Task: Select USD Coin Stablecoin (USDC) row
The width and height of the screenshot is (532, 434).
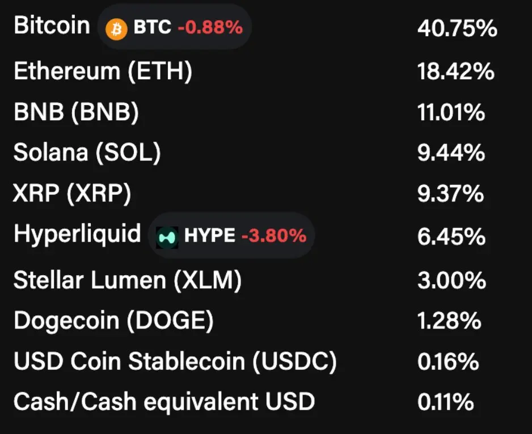Action: (x=256, y=361)
